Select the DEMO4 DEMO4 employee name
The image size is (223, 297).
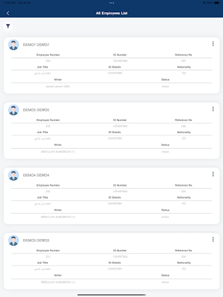point(36,175)
